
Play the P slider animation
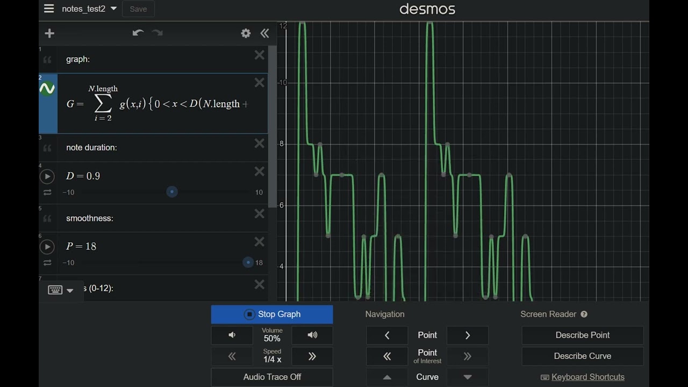(x=47, y=247)
